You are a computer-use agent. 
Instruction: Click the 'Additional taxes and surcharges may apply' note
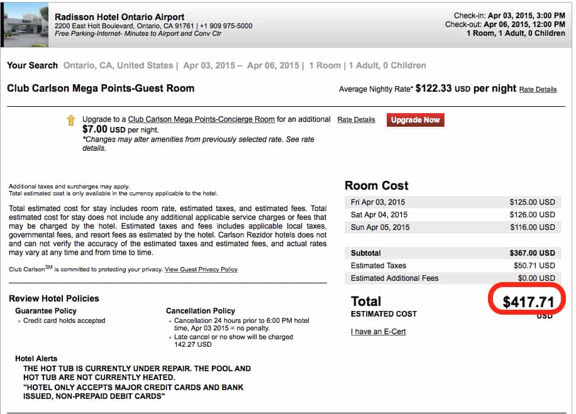pos(69,187)
